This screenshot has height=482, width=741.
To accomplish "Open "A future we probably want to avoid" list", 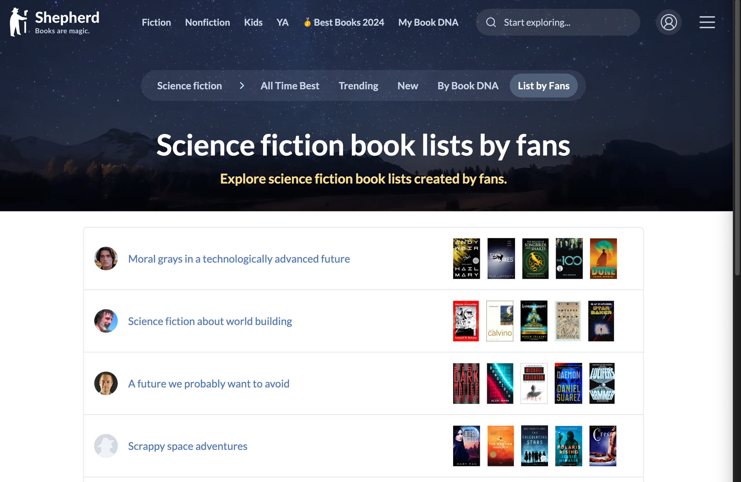I will tap(209, 384).
